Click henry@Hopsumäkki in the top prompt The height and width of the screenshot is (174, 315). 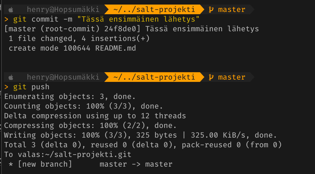tap(63, 10)
